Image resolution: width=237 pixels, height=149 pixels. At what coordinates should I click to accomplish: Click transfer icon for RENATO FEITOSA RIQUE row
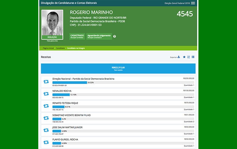tap(46, 106)
